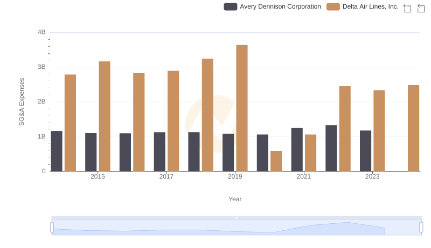Grab the right range slider handle

421,228
